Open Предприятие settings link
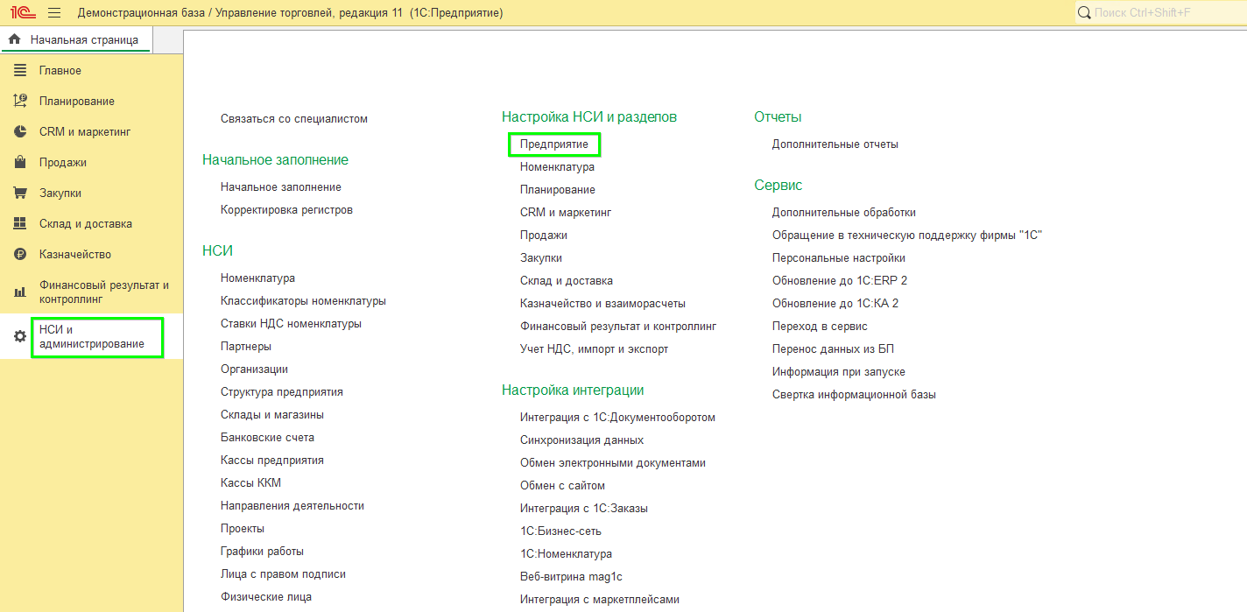The width and height of the screenshot is (1247, 612). (553, 144)
